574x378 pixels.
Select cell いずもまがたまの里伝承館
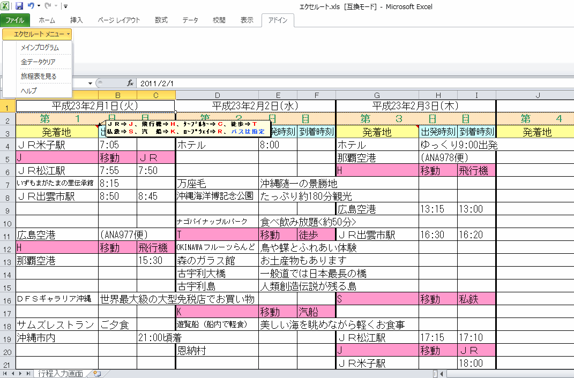[x=57, y=183]
